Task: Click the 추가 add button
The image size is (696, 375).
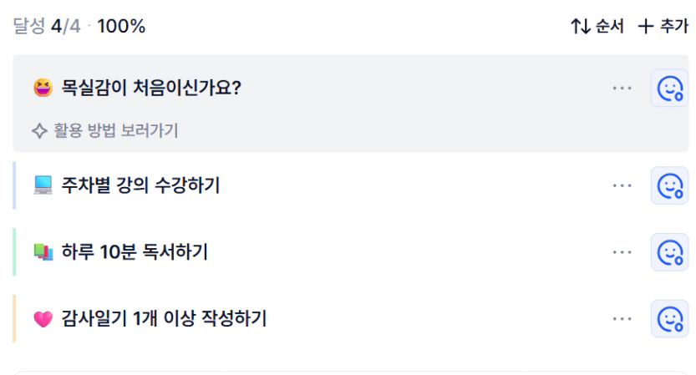Action: point(663,27)
